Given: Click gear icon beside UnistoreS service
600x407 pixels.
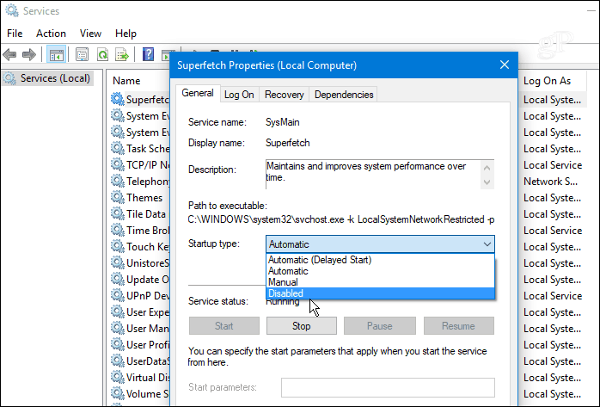Looking at the screenshot, I should point(118,262).
